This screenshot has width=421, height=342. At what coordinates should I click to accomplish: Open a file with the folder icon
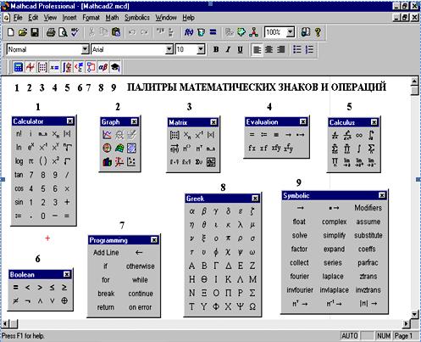[x=23, y=32]
